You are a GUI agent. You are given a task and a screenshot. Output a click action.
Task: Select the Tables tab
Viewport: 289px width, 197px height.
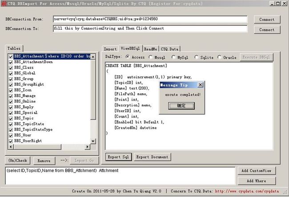pos(14,48)
